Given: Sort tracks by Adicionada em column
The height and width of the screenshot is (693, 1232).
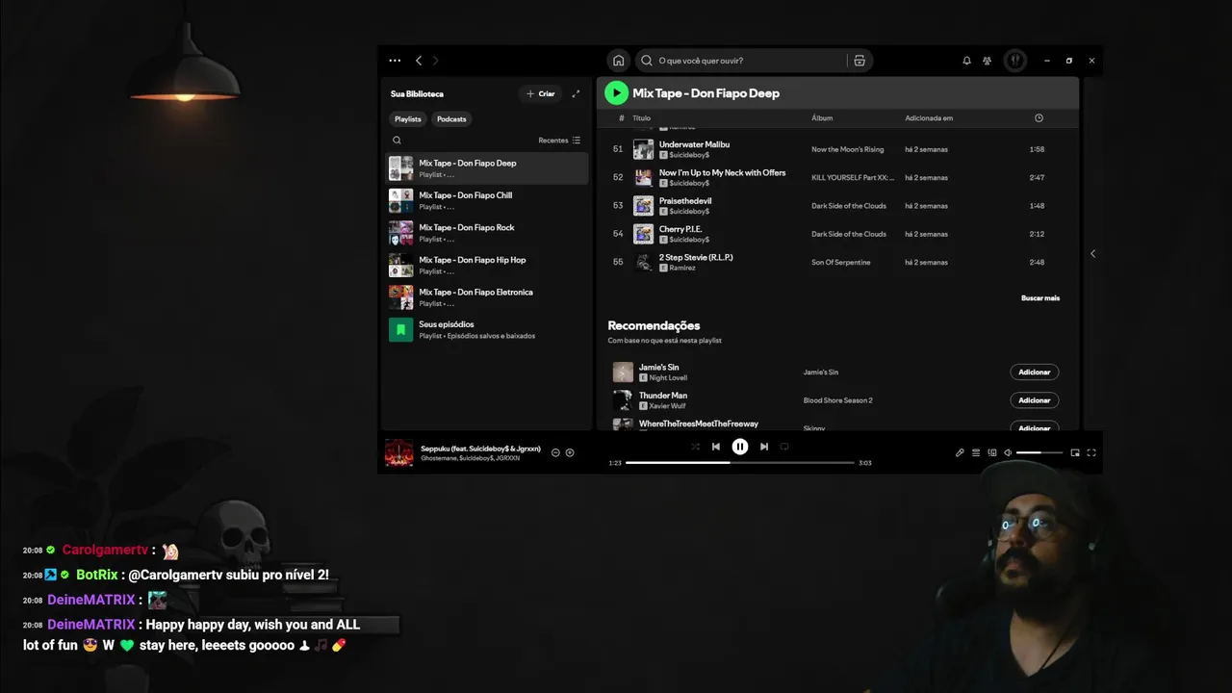Looking at the screenshot, I should pos(929,117).
